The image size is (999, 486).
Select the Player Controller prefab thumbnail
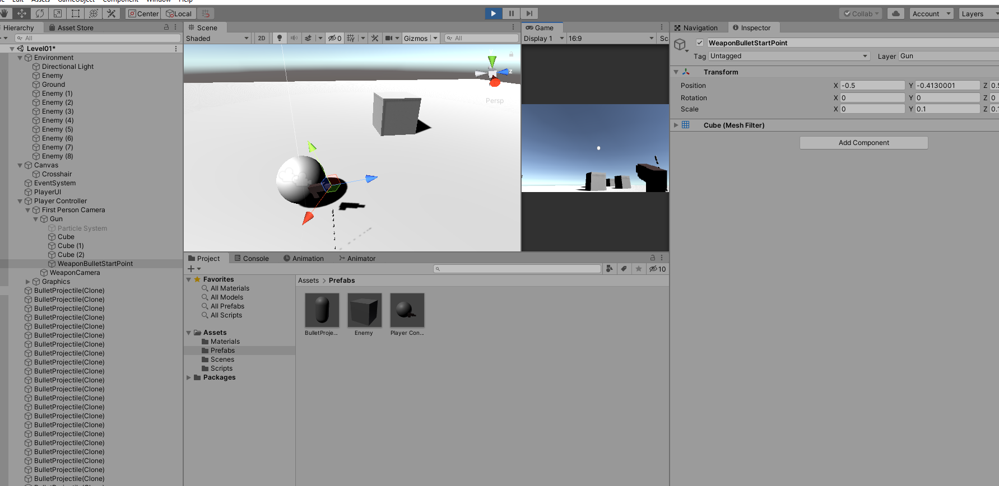click(x=407, y=310)
